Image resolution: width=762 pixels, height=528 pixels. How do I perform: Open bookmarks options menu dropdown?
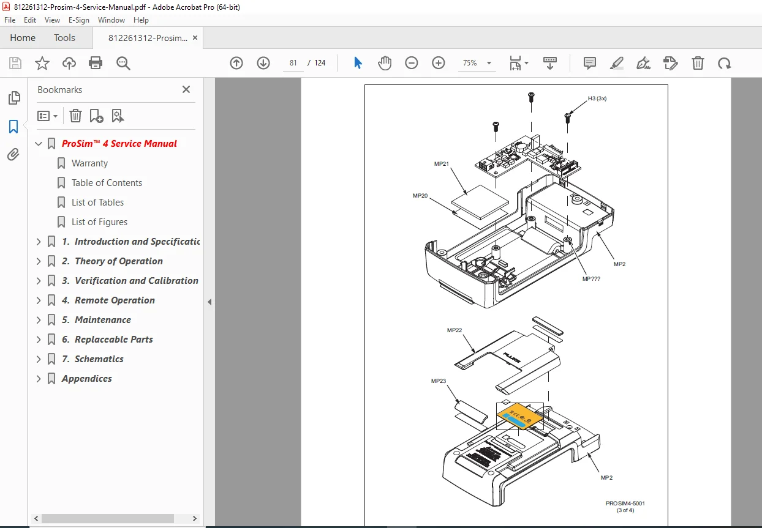coord(48,116)
